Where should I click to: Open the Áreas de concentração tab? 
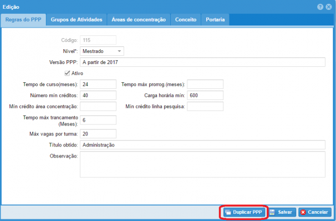coord(139,19)
